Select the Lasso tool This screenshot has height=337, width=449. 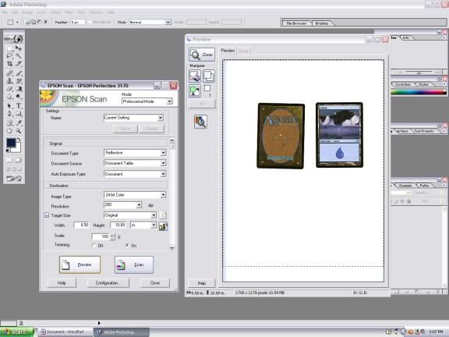[x=9, y=56]
